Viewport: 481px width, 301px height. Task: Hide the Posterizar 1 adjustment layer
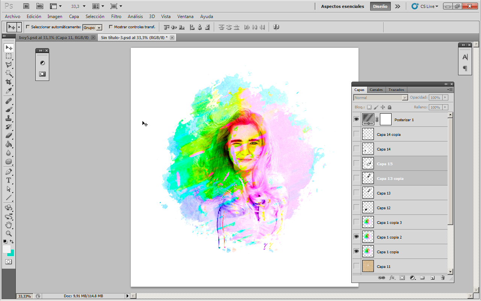[x=356, y=119]
